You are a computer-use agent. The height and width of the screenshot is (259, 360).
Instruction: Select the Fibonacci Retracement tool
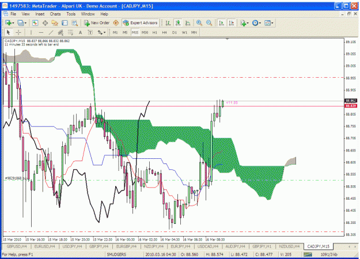click(70, 33)
